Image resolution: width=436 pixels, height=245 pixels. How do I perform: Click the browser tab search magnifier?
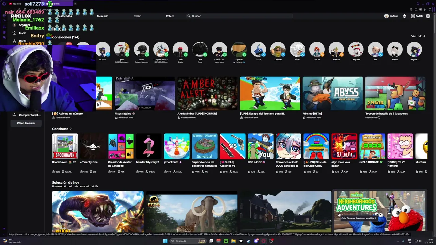click(x=418, y=4)
